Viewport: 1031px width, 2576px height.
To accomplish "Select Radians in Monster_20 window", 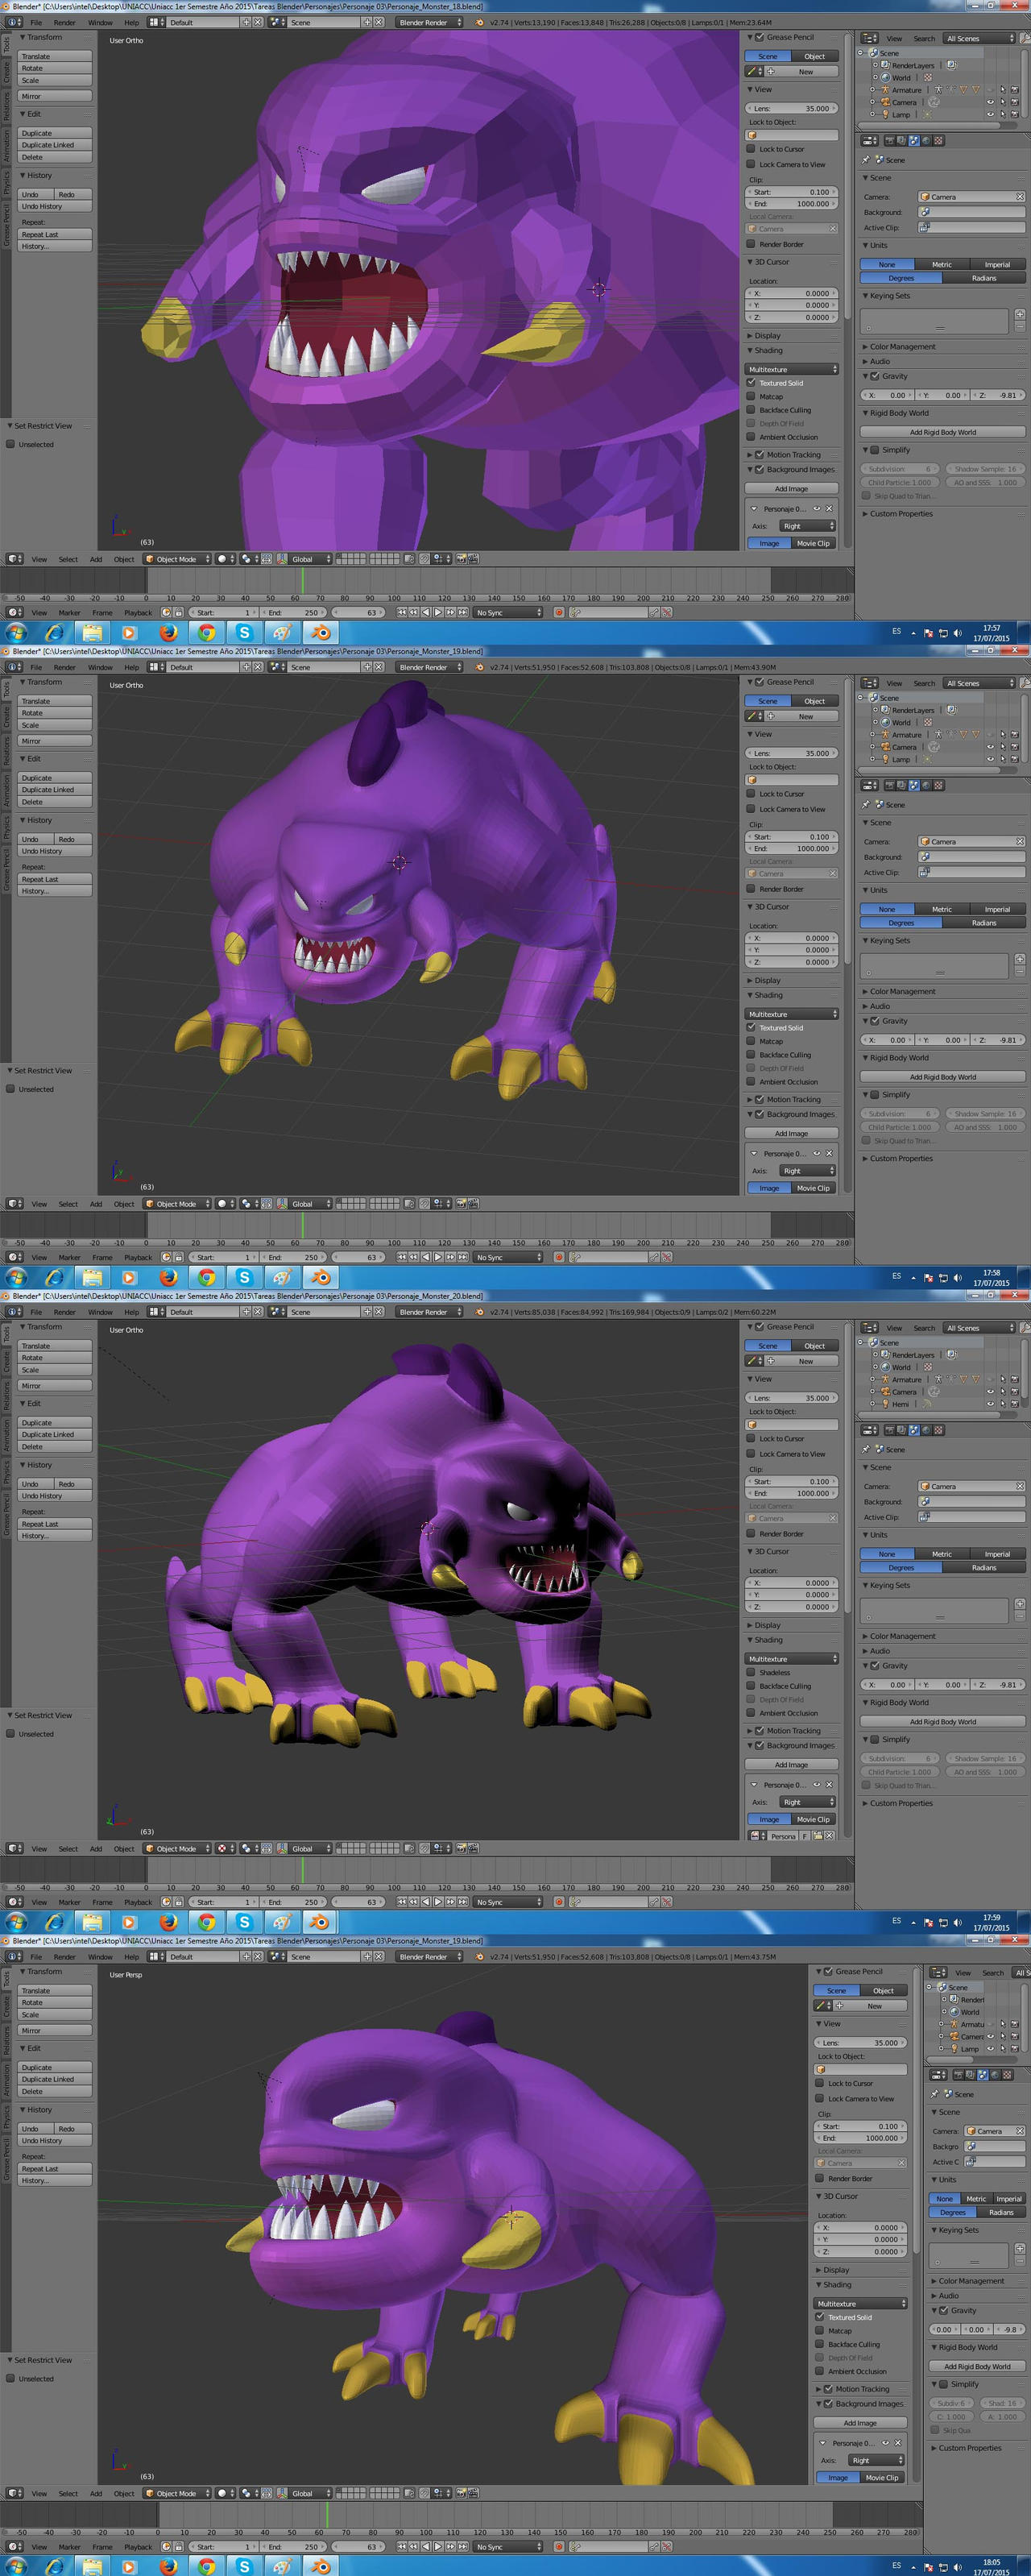I will tap(984, 1567).
